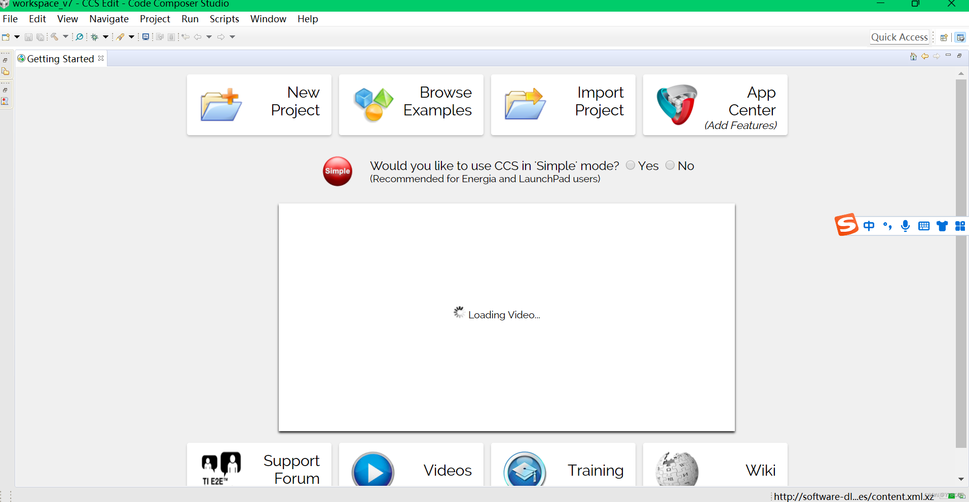The width and height of the screenshot is (969, 502).
Task: Click the Save toolbar icon
Action: 28,37
